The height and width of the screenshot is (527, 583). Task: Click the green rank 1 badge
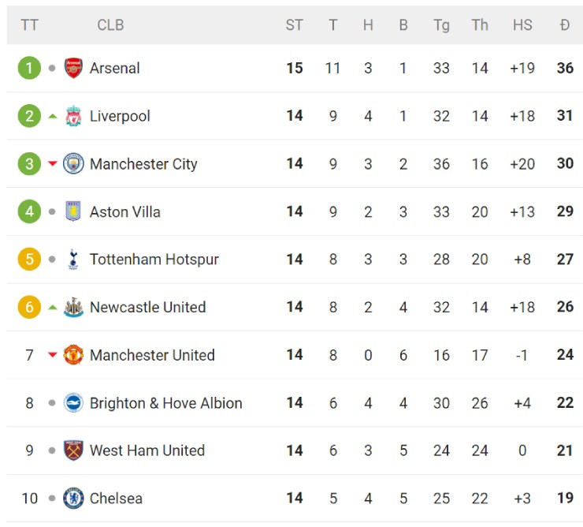(x=29, y=68)
